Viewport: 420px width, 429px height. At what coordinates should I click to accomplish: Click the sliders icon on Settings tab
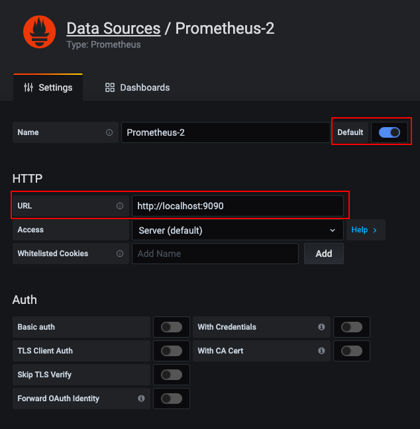coord(28,87)
